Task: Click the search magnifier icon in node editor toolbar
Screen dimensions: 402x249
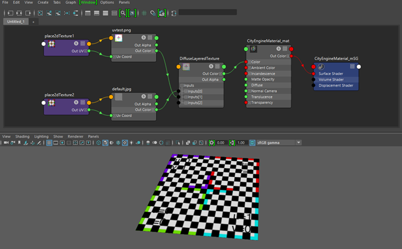Action: pyautogui.click(x=123, y=12)
